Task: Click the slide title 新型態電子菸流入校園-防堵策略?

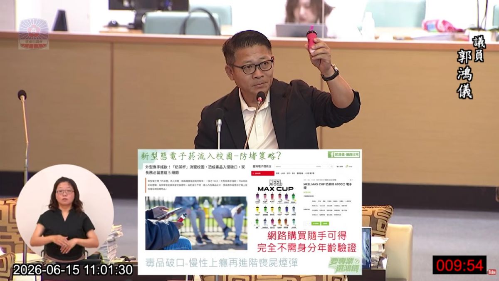Action: [x=210, y=156]
